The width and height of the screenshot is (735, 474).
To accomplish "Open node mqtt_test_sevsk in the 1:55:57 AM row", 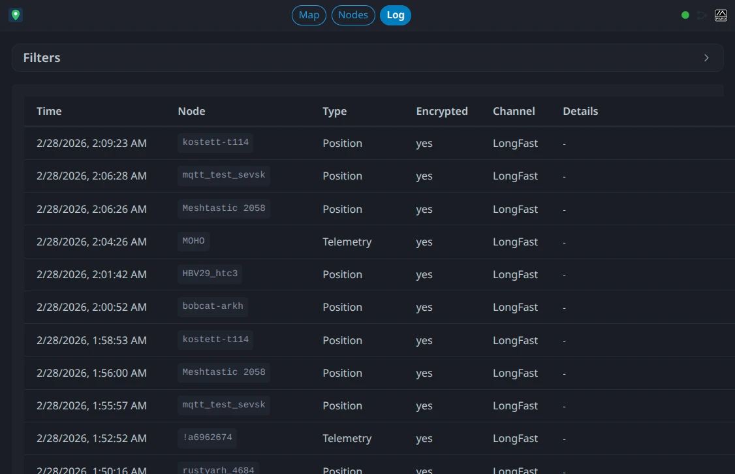I will [x=224, y=405].
